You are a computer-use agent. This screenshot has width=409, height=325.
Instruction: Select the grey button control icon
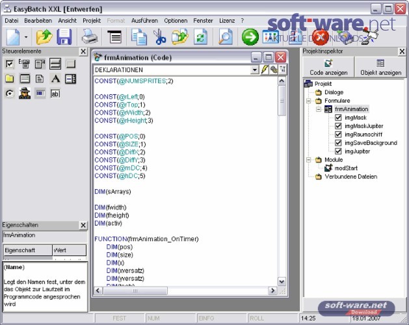(x=71, y=64)
